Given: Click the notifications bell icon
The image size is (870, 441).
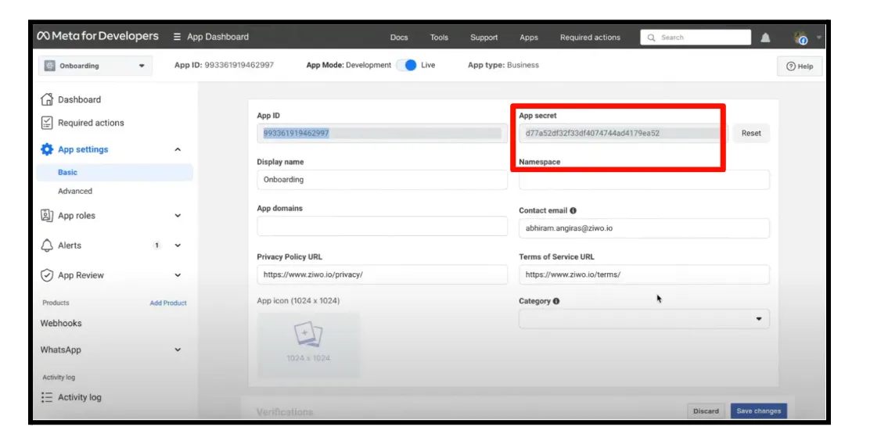Looking at the screenshot, I should (765, 38).
